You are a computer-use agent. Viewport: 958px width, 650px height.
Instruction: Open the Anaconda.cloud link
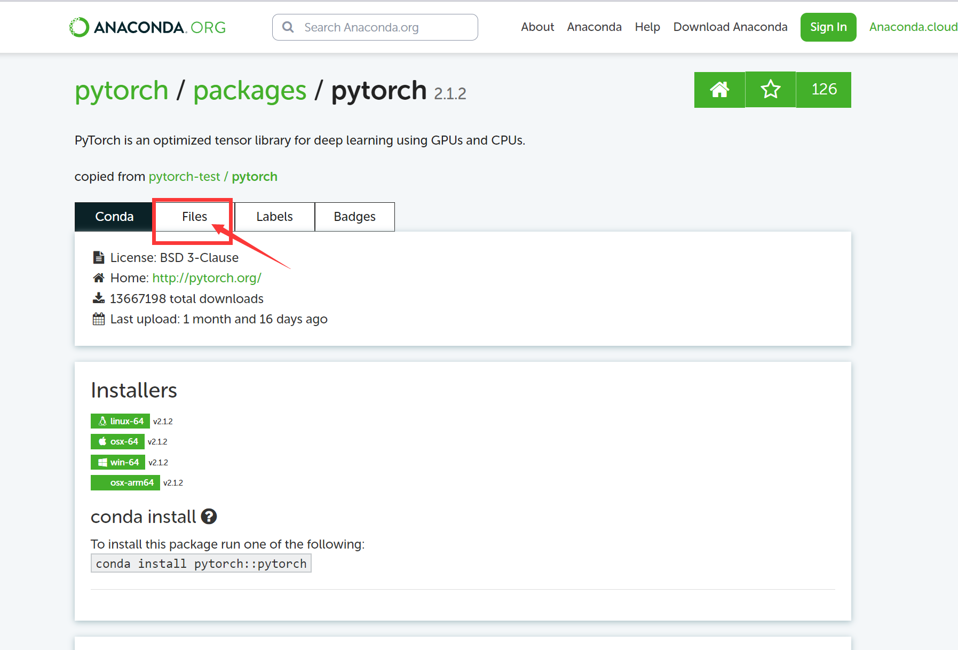913,27
